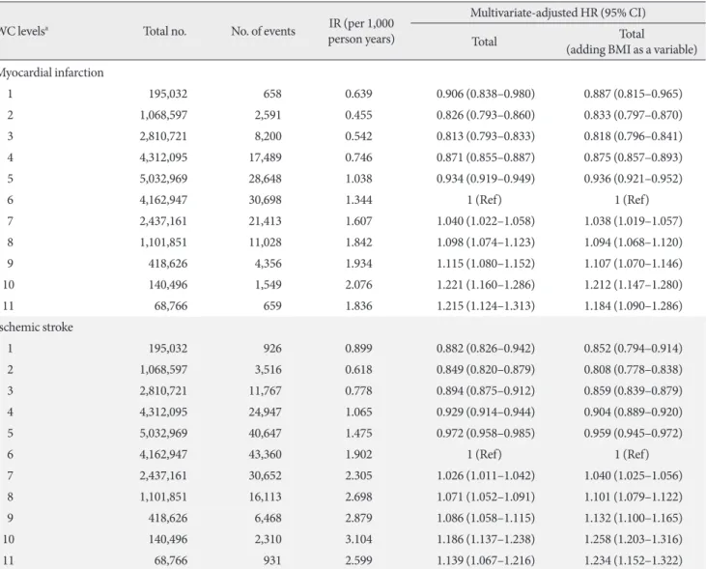
Task: Click HR value 0.906 (0.838–0.980)
Action: [486, 94]
